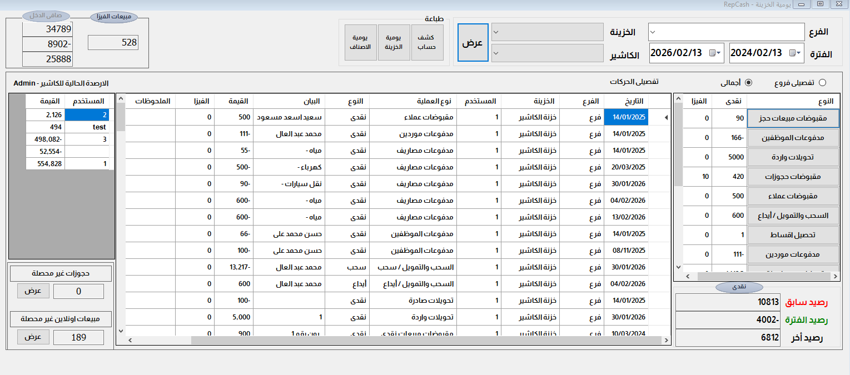850x375 pixels.
Task: Click left arrow of transactions table horizontal scrollbar
Action: point(129,340)
